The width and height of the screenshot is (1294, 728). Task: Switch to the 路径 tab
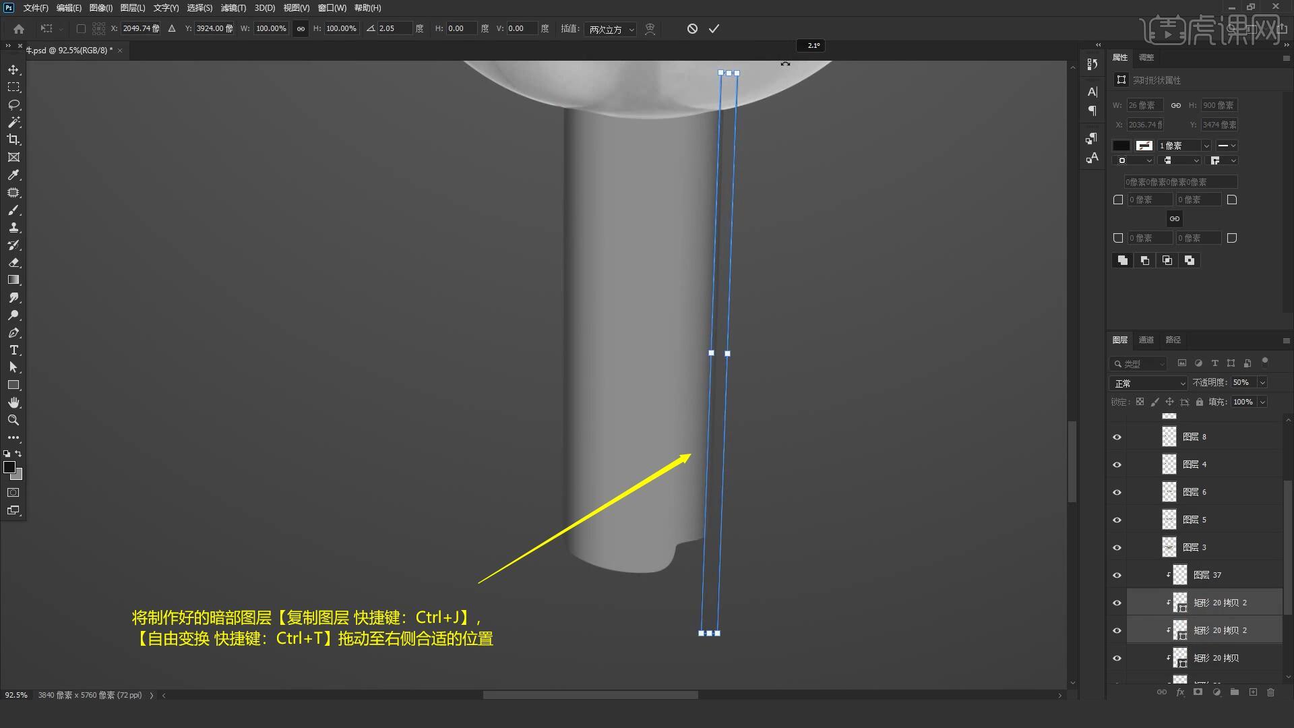pos(1173,340)
